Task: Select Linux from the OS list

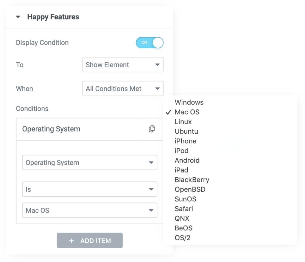Action: [x=183, y=122]
